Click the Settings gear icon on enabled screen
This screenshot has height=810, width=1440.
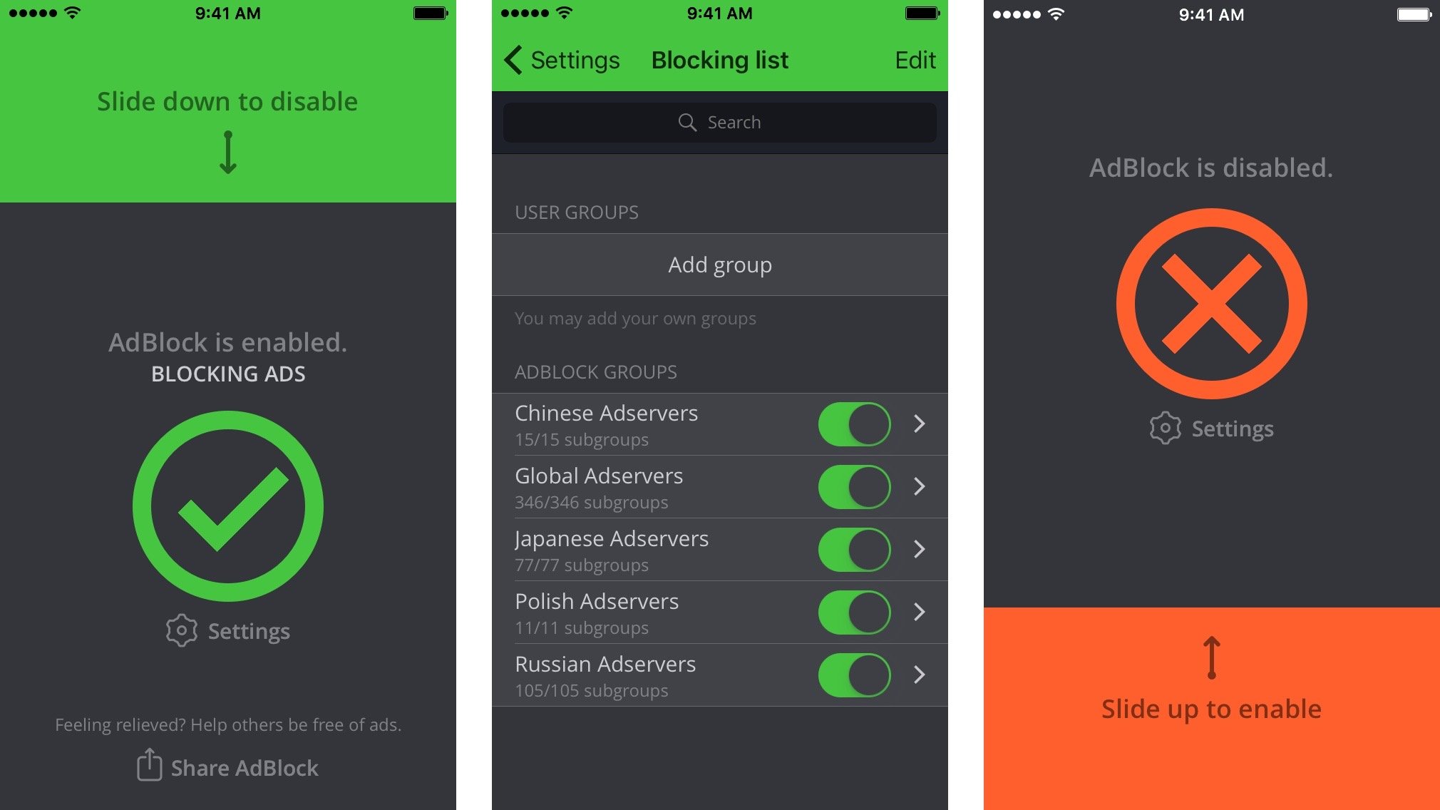(x=180, y=632)
